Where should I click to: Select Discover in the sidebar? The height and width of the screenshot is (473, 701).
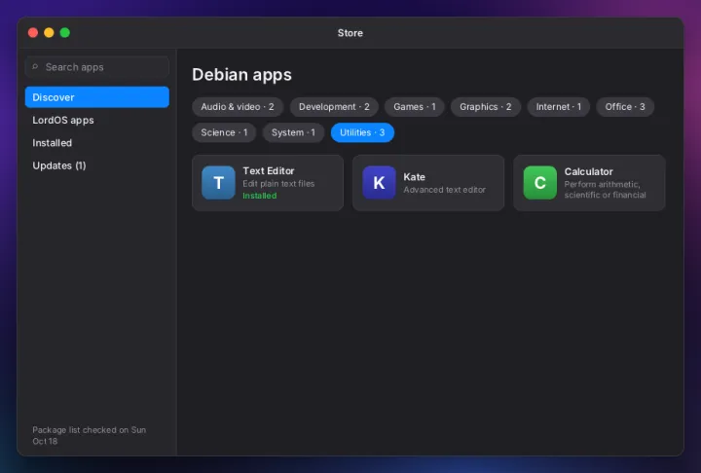click(x=97, y=97)
